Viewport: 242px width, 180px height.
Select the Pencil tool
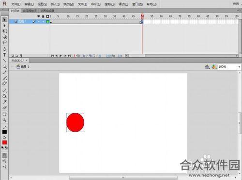point(4,72)
